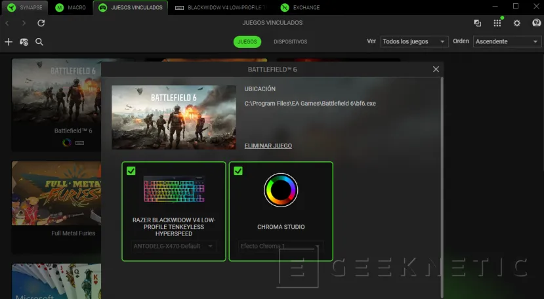The height and width of the screenshot is (299, 544).
Task: Click the Macro tab M icon
Action: point(59,8)
